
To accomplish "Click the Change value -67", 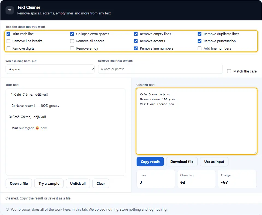I will 224,182.
